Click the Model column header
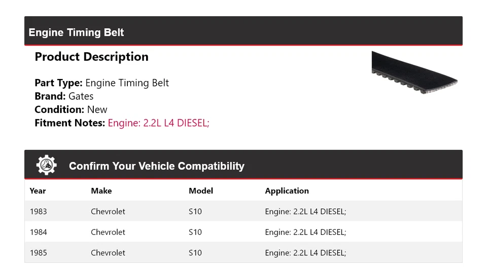Screen dimensions: 487x279 201,191
